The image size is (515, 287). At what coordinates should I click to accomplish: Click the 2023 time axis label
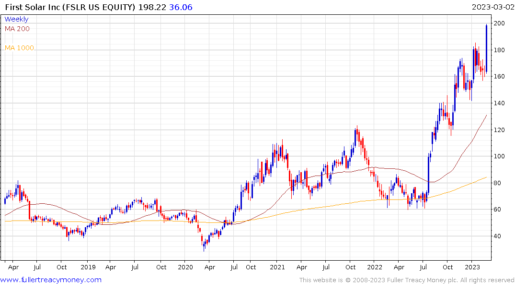[x=472, y=267]
